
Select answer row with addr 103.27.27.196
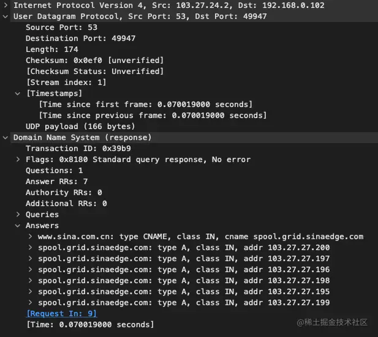(x=184, y=270)
